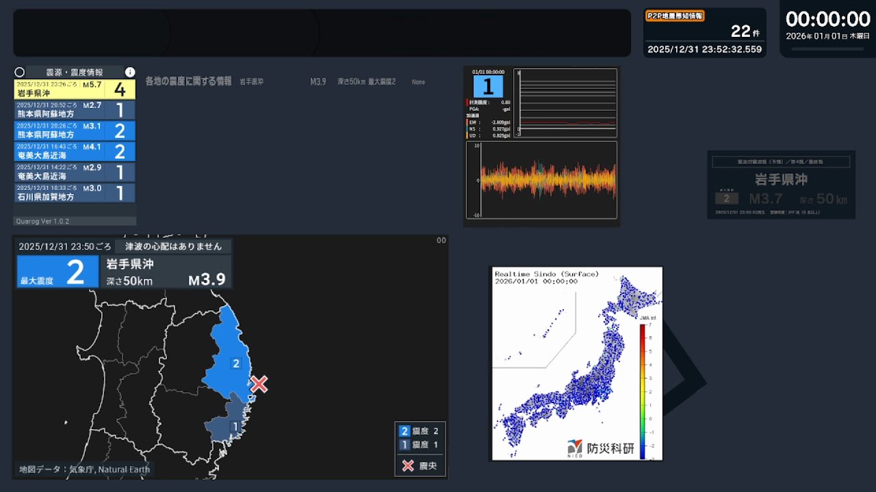Screen dimensions: 876x492
Task: Select the 岩手県沖 M5.7 earthquake entry
Action: point(75,89)
